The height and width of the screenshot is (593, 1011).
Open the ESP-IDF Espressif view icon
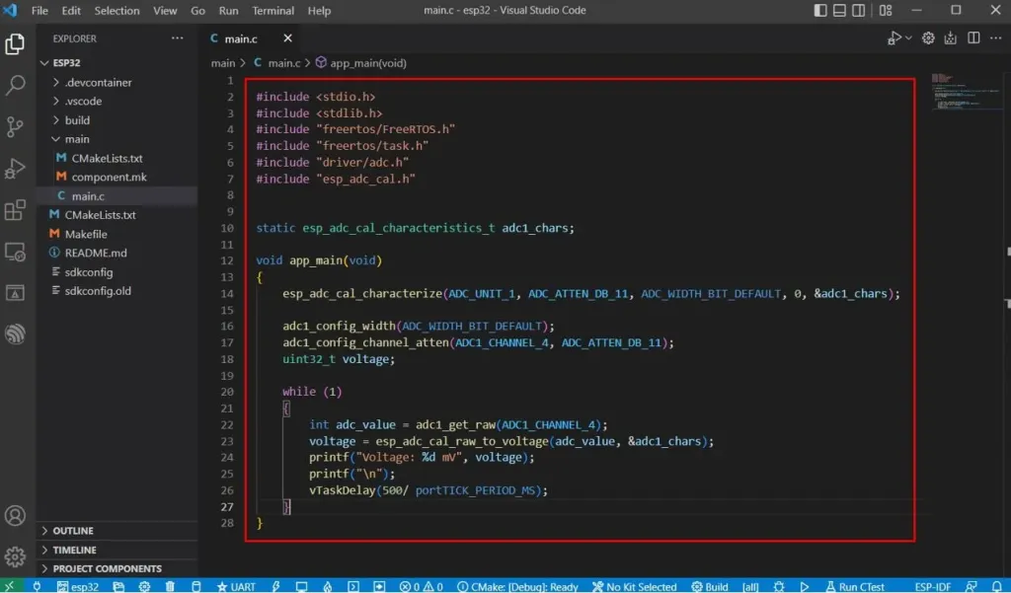(15, 334)
